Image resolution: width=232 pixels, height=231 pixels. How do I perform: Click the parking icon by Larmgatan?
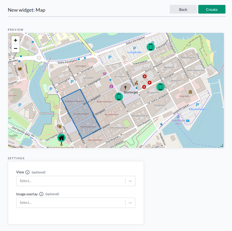pyautogui.click(x=51, y=89)
